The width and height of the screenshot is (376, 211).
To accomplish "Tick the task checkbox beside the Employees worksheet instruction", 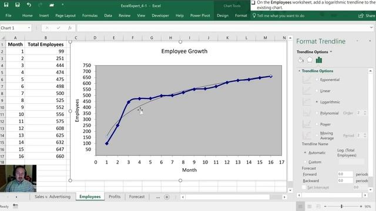I will coord(253,2).
